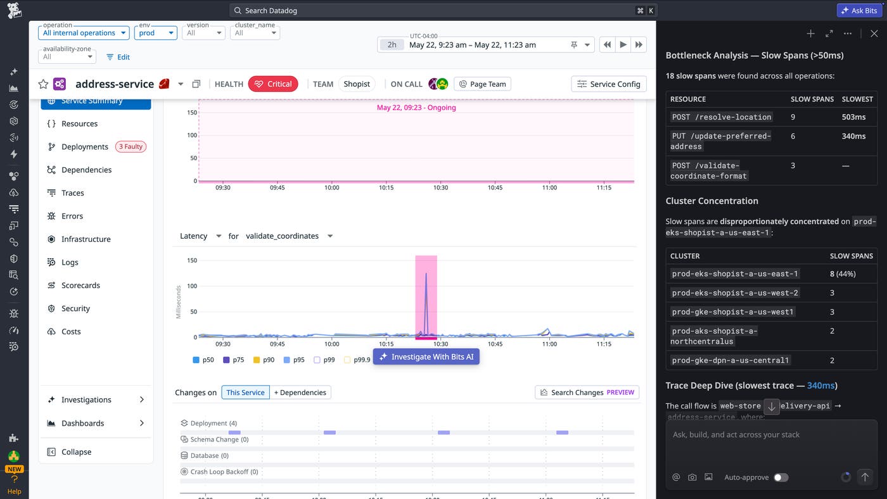Click the camera screenshot icon in chat
Screen dimensions: 887x499
click(692, 477)
